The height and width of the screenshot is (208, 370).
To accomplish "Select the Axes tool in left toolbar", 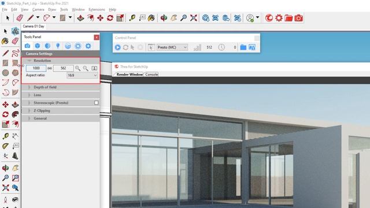I will (5, 155).
